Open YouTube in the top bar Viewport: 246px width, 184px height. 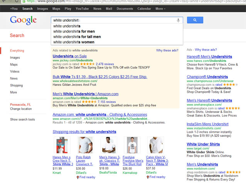[x=82, y=9]
